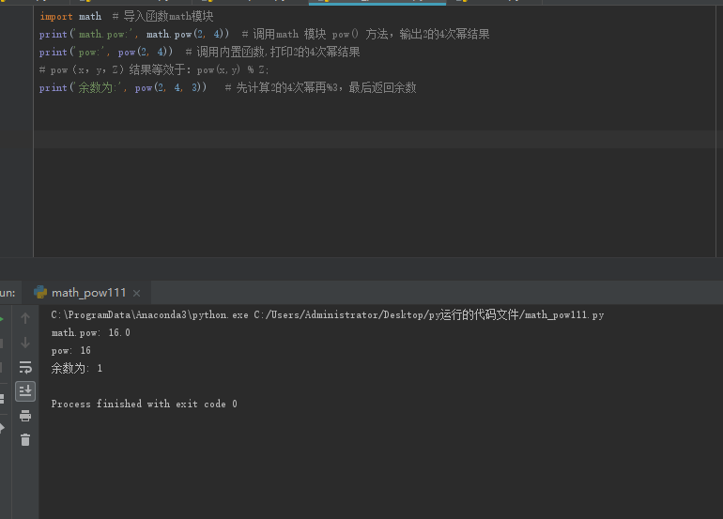
Task: Click the Up the Stack Trace arrow
Action: pyautogui.click(x=25, y=318)
